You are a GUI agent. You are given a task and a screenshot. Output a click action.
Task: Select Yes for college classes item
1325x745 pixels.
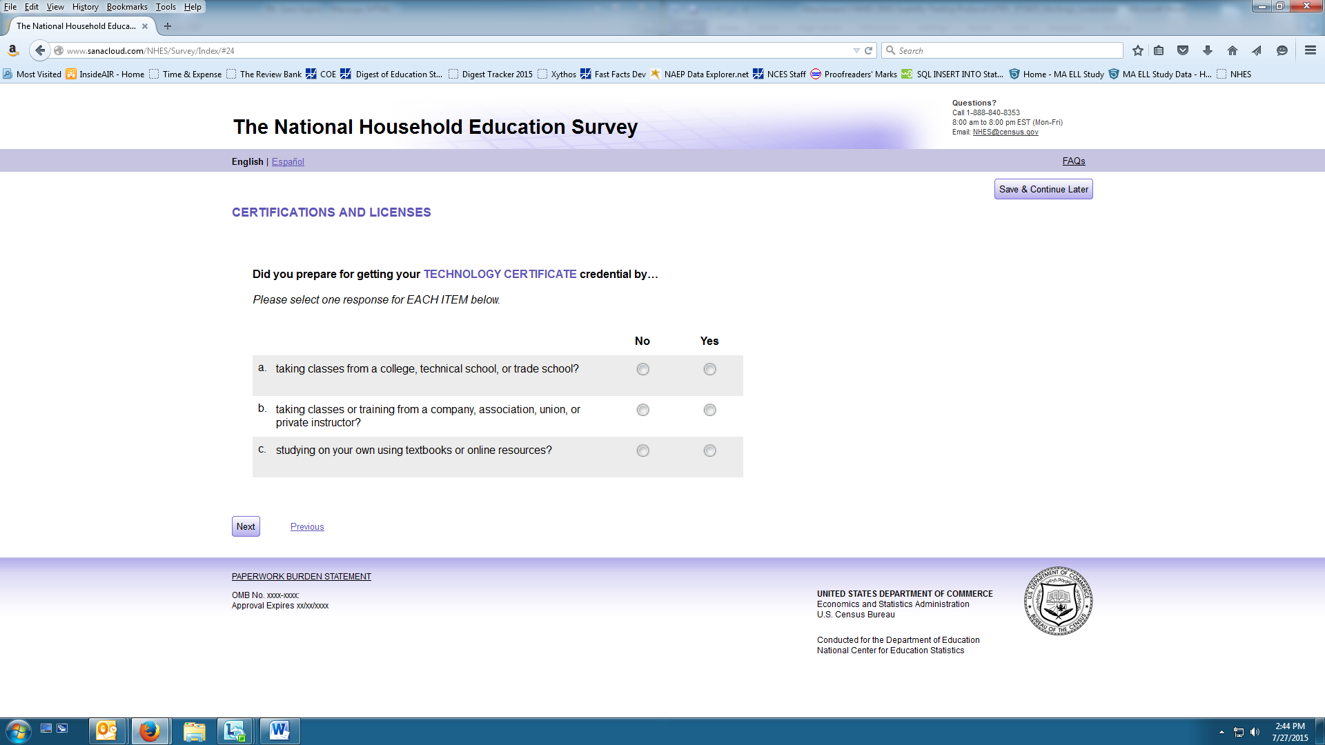tap(709, 370)
